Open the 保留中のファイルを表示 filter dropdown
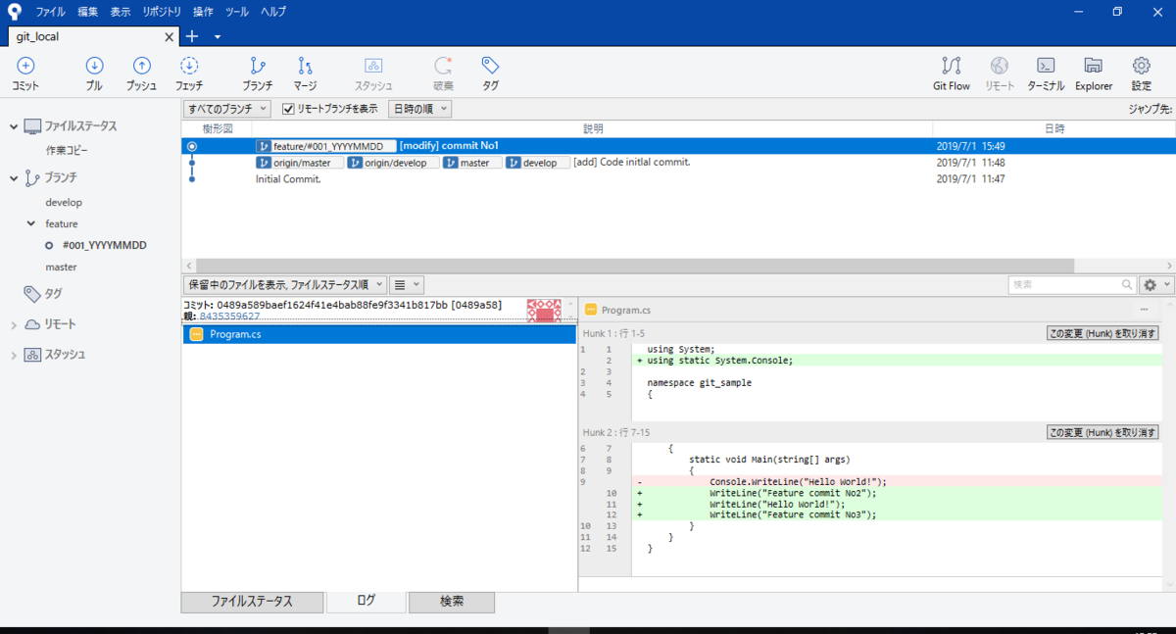This screenshot has height=634, width=1176. point(284,284)
